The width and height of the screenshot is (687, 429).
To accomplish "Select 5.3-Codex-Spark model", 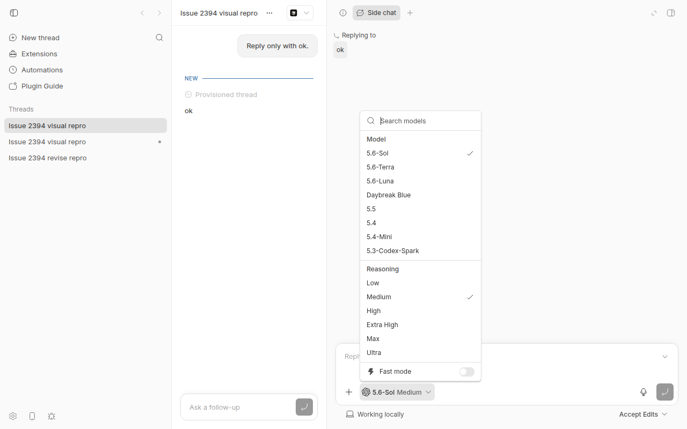I will point(420,251).
